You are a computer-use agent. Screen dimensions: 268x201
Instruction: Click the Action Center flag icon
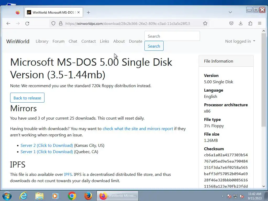[x=229, y=196]
